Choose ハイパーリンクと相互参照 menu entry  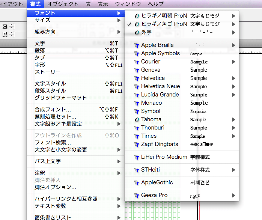[x=75, y=199]
